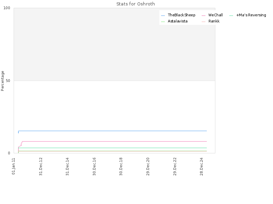Viewport: 273px width, 204px height.
Task: Click the Percentage axis label
Action: [x=2, y=81]
